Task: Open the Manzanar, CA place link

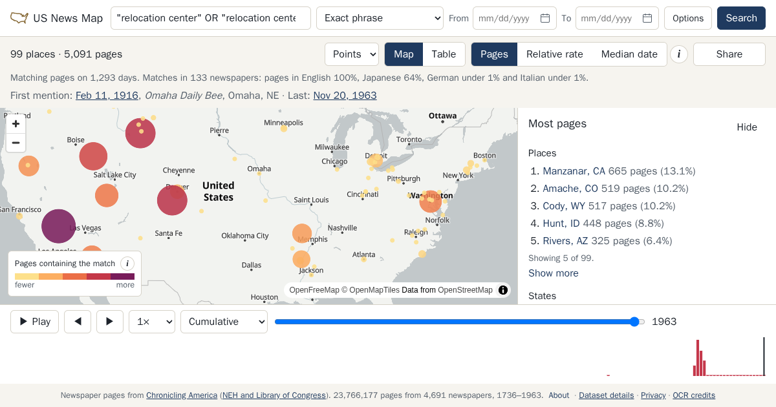Action: pyautogui.click(x=574, y=171)
